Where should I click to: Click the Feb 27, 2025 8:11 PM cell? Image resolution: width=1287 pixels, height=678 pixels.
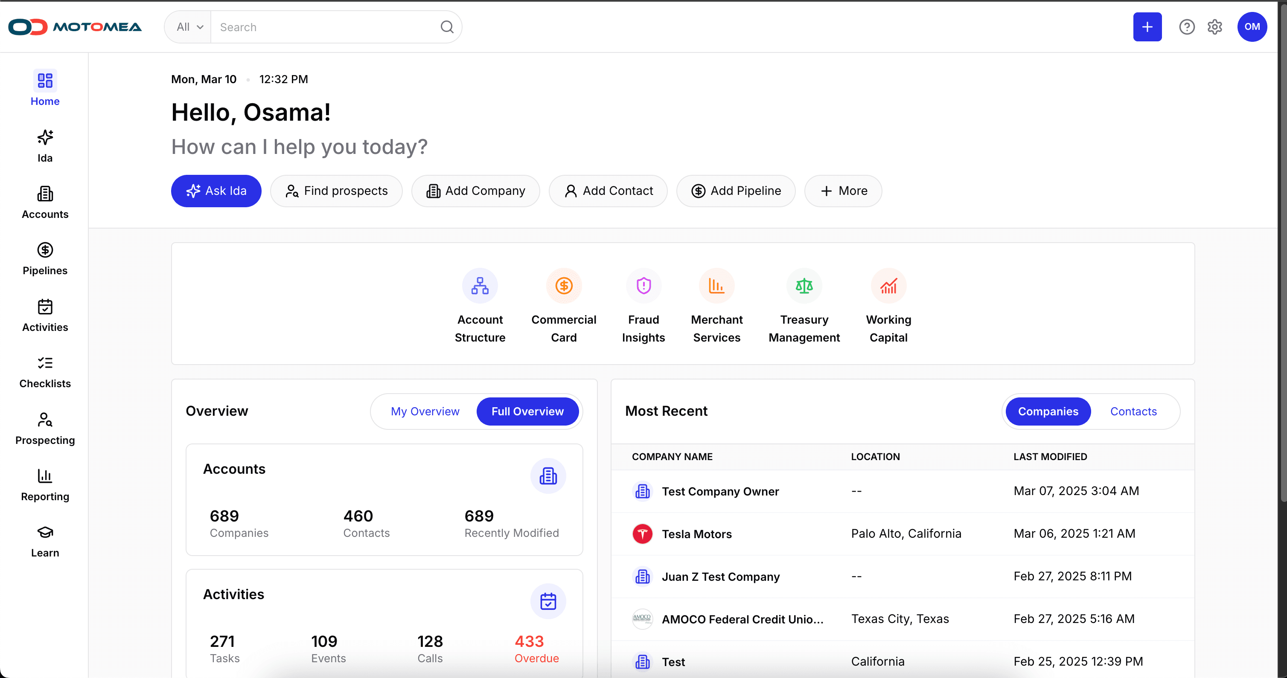(1072, 576)
